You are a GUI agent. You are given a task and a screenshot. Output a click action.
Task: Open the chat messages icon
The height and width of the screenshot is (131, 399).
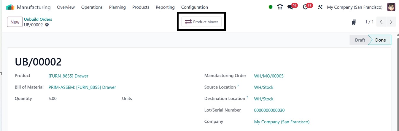click(290, 7)
